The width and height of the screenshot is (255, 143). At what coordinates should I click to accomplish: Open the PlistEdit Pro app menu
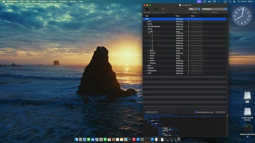(x=12, y=2)
